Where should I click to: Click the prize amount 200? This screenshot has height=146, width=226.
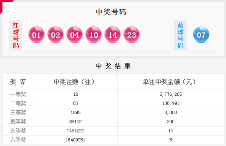pos(171,122)
